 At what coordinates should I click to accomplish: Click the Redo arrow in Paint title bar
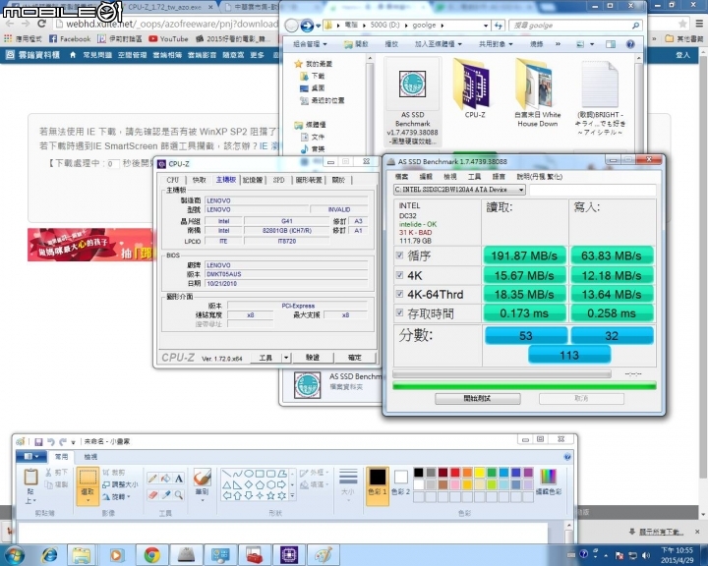[x=63, y=441]
